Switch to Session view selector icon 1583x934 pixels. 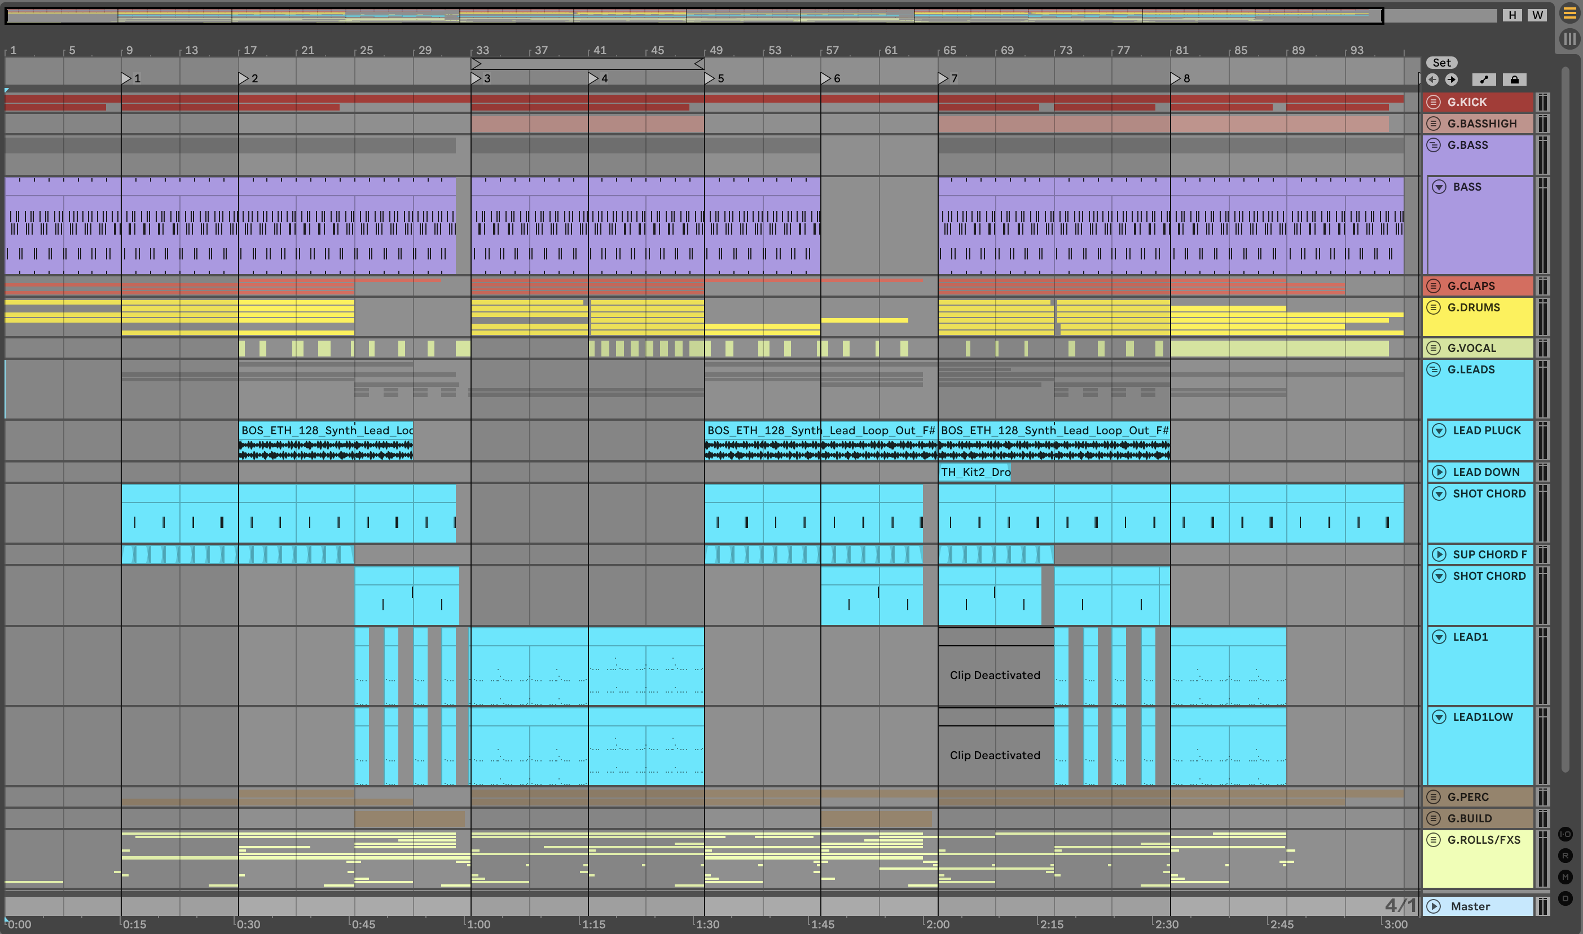tap(1569, 39)
